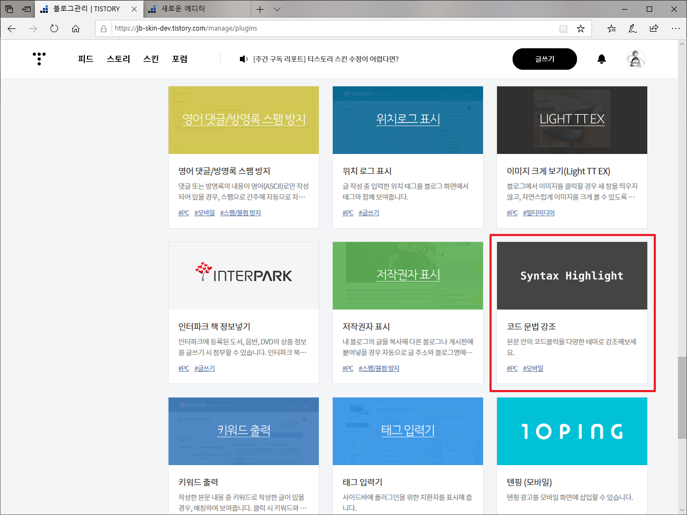Open the Syntax Highlight banner

tap(572, 276)
